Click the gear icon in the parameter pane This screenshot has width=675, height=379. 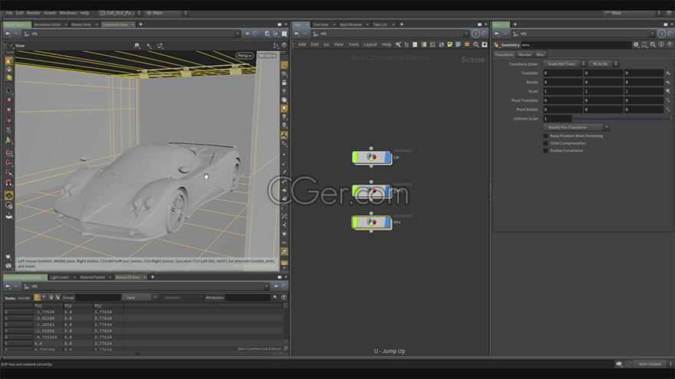click(636, 44)
